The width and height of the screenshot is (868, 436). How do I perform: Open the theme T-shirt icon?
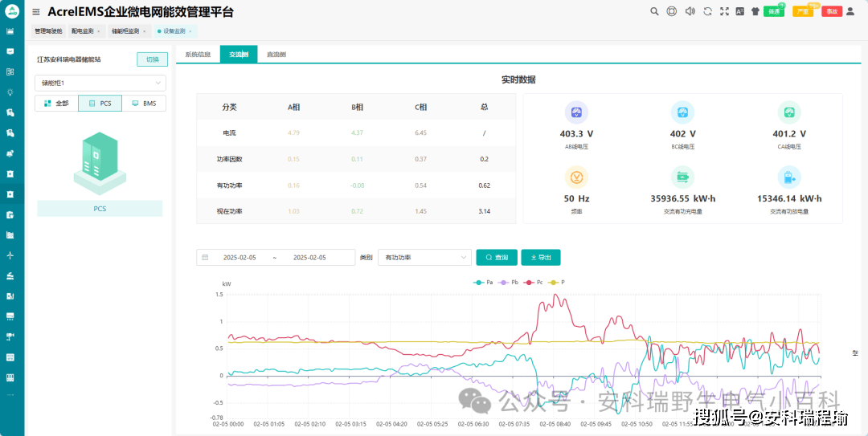(x=755, y=11)
